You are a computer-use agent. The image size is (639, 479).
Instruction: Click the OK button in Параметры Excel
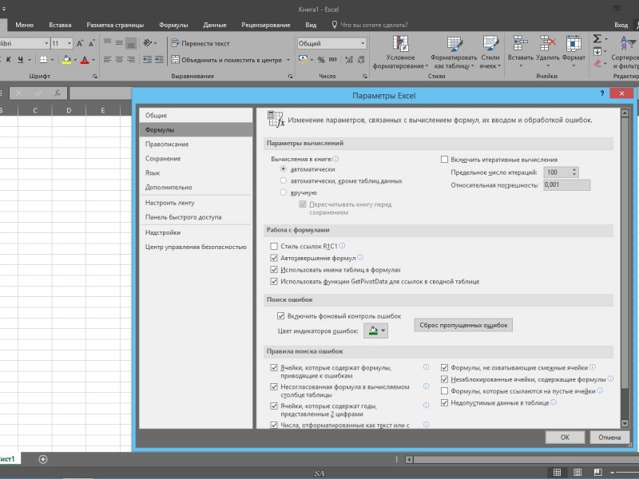tap(565, 437)
